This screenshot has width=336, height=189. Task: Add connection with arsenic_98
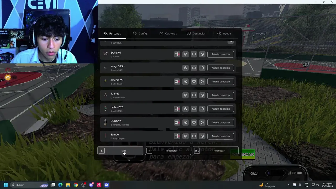coord(221,82)
